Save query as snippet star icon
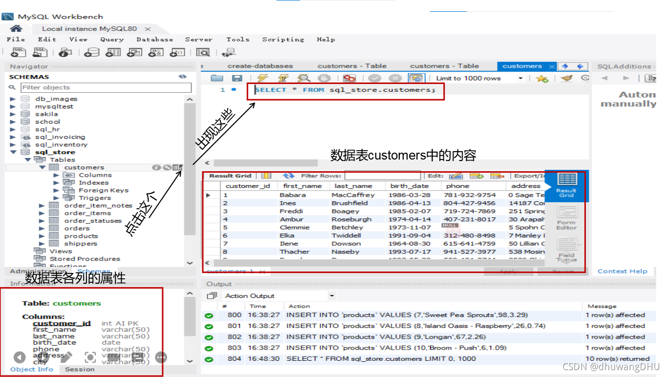Screen dimensions: 667x377 tap(542, 79)
